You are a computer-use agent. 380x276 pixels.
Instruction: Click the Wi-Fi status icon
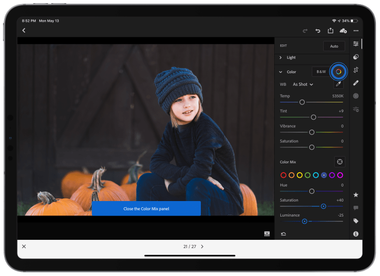[334, 21]
